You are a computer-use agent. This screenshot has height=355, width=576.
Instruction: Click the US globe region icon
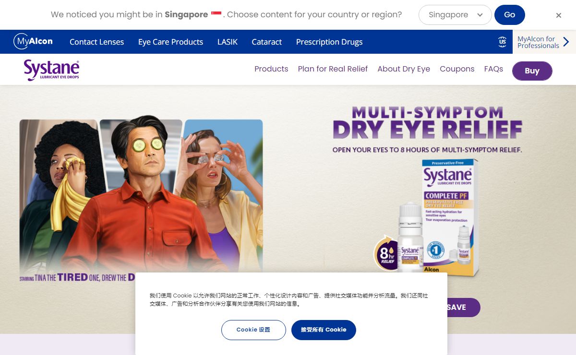pyautogui.click(x=502, y=42)
